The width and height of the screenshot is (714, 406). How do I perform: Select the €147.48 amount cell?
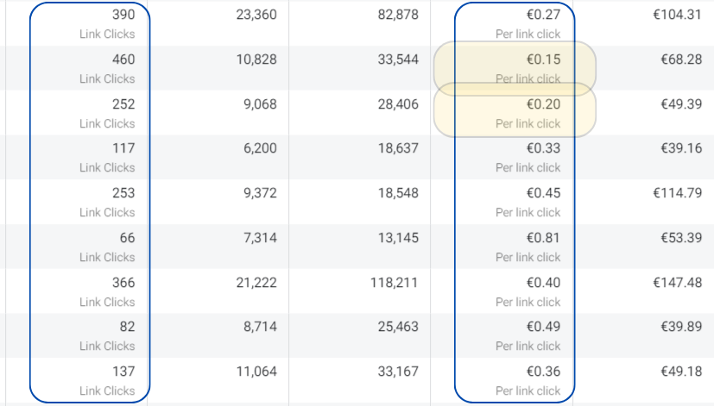(678, 283)
